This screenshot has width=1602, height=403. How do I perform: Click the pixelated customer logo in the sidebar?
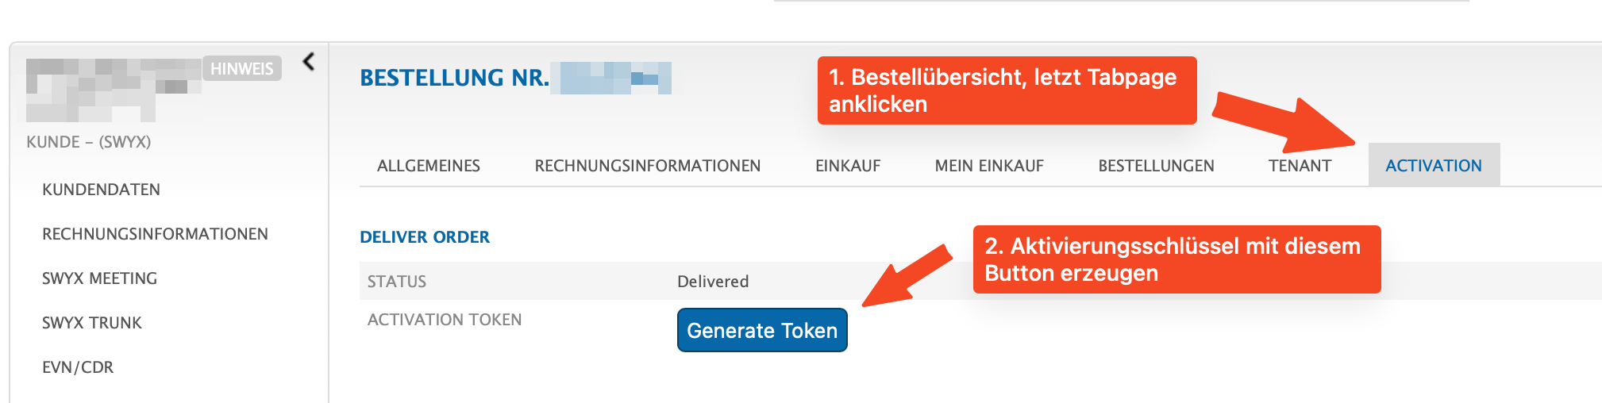pyautogui.click(x=113, y=89)
